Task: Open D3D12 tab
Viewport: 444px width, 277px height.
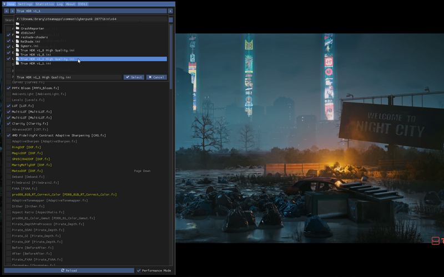Action: 83,4
